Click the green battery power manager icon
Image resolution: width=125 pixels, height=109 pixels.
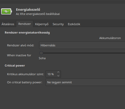pyautogui.click(x=7, y=12)
